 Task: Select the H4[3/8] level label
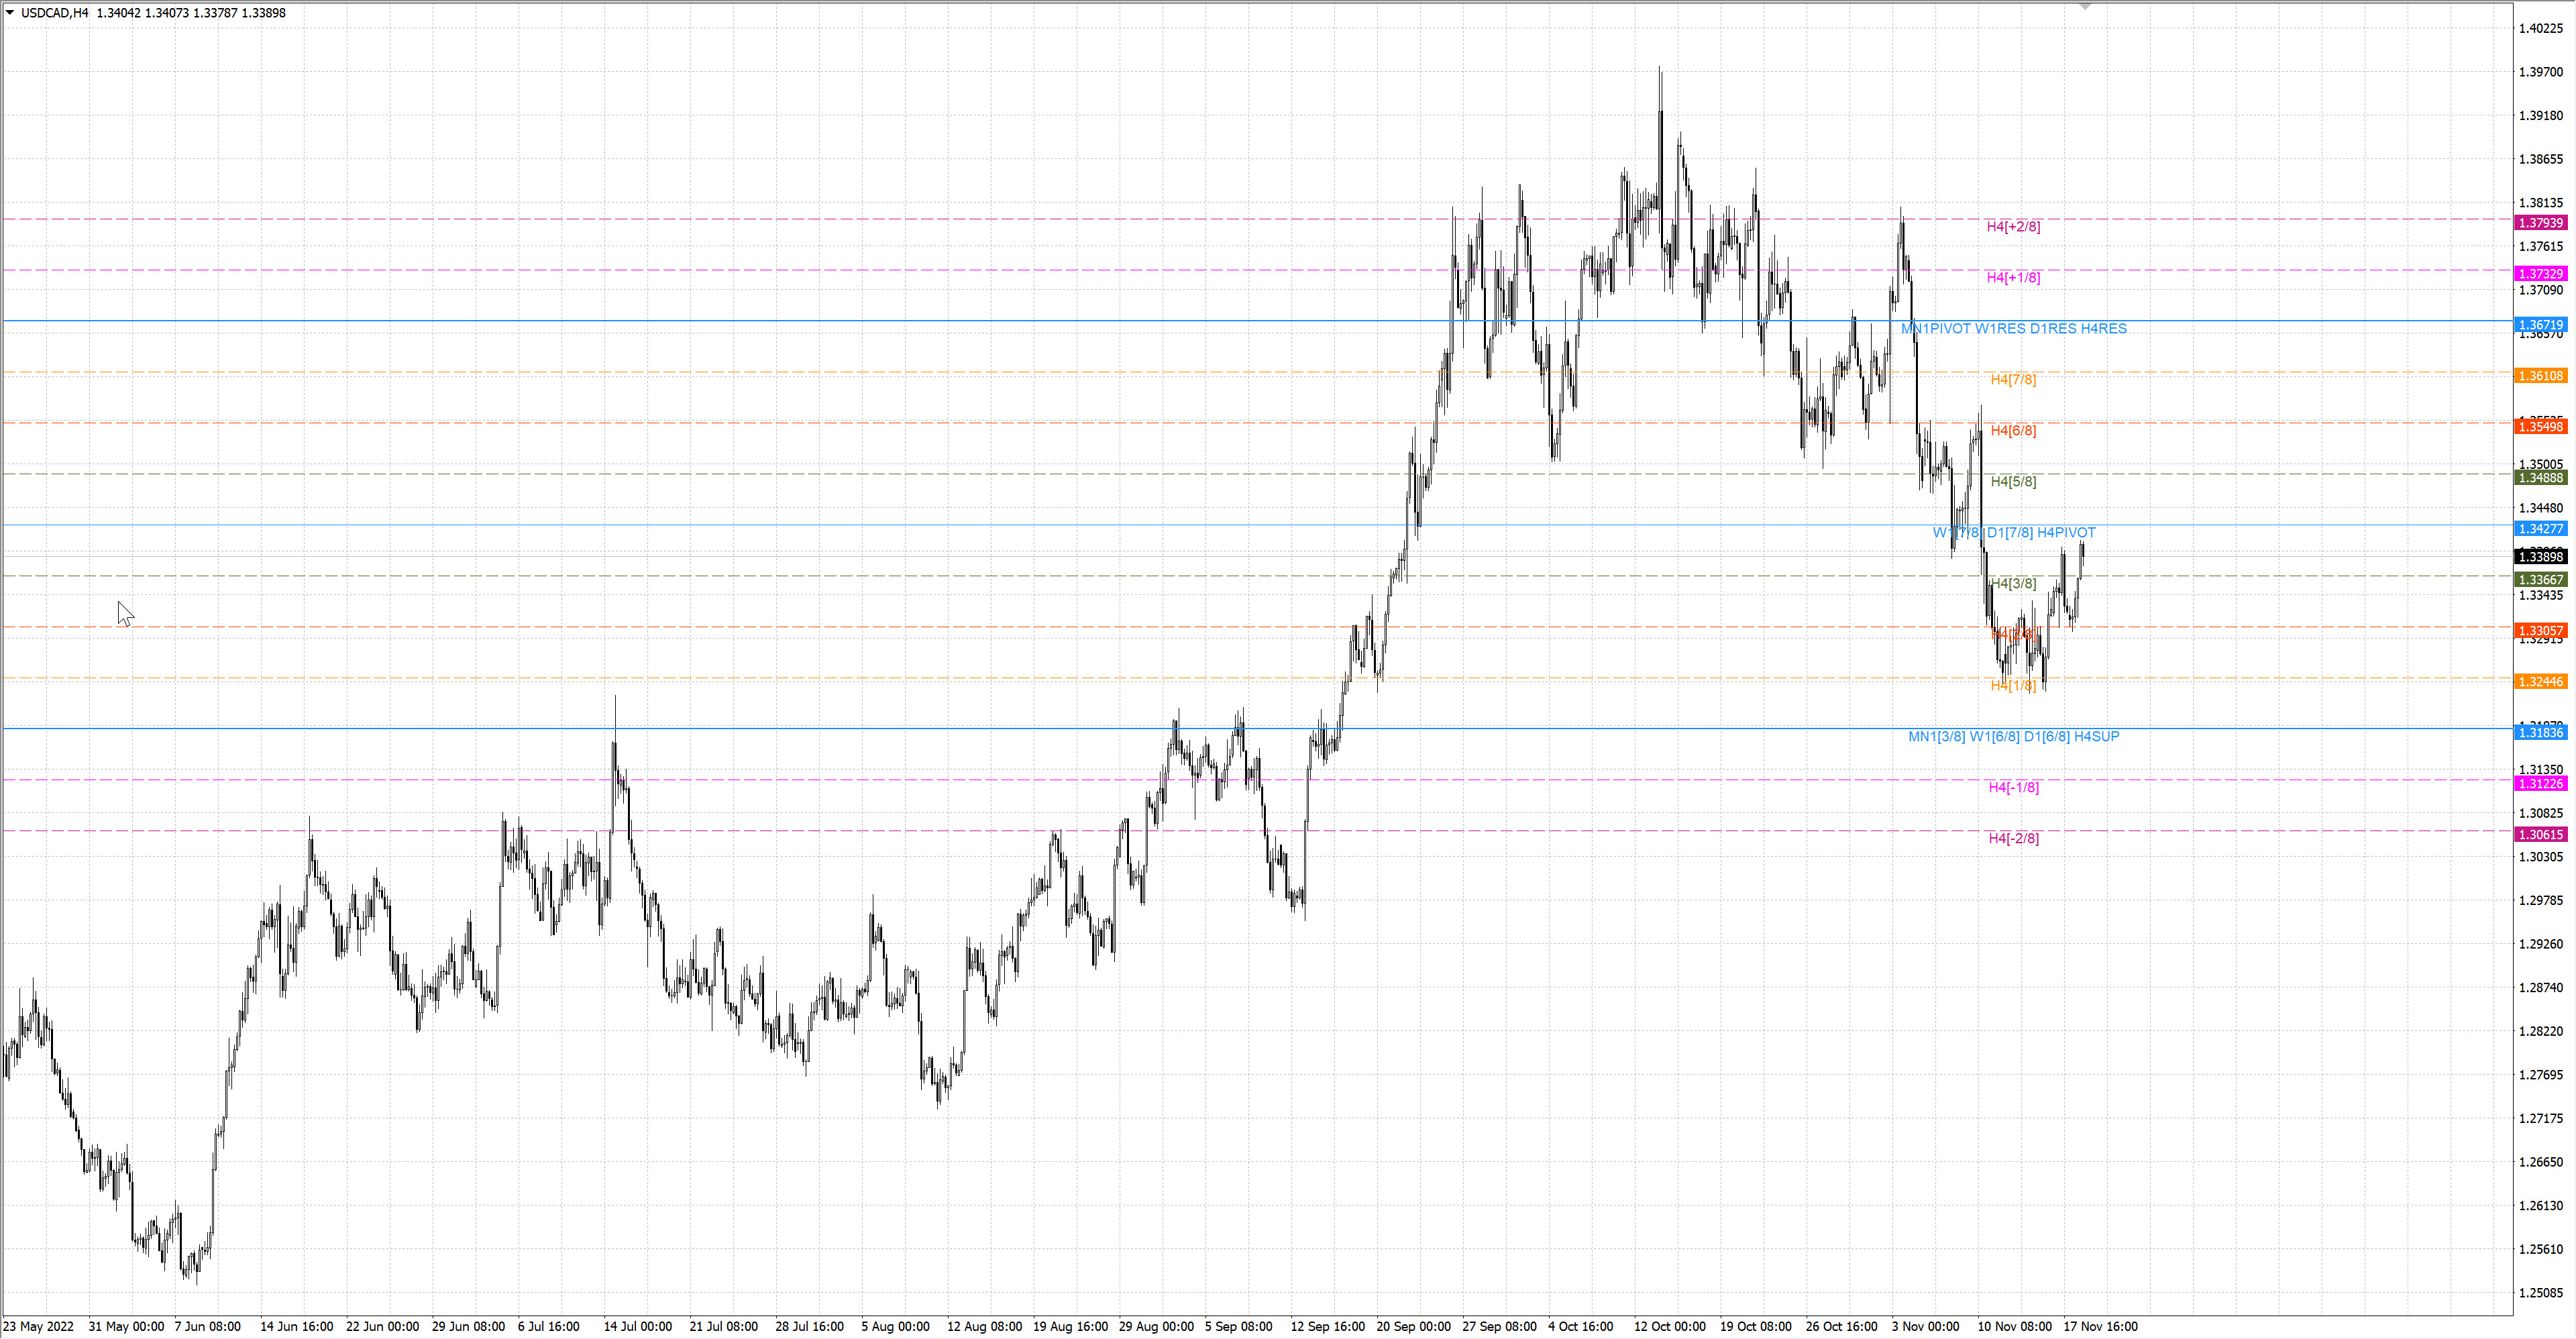tap(2013, 584)
